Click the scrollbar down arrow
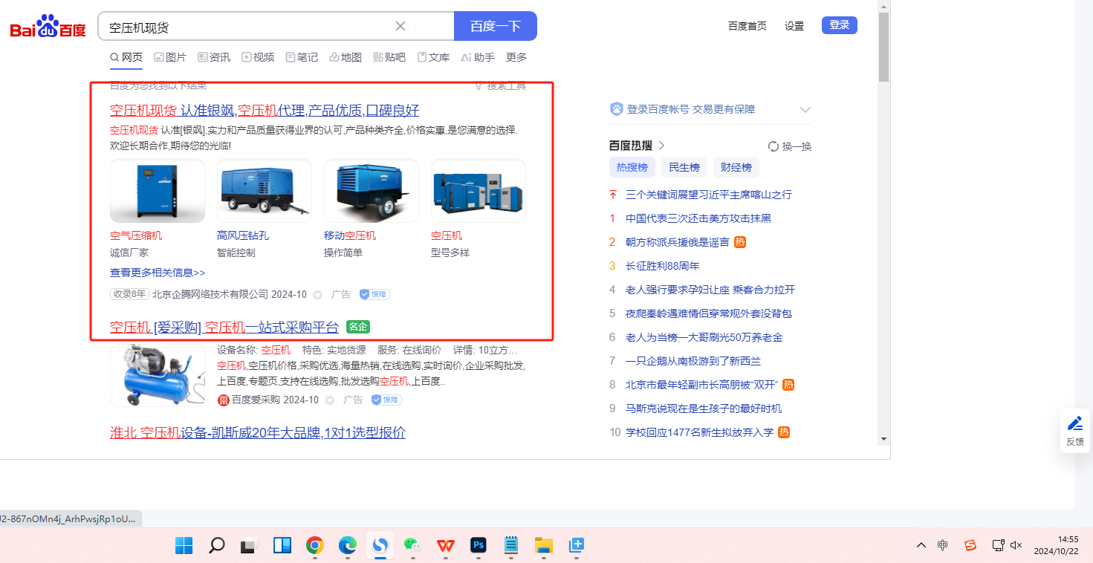 pos(883,438)
